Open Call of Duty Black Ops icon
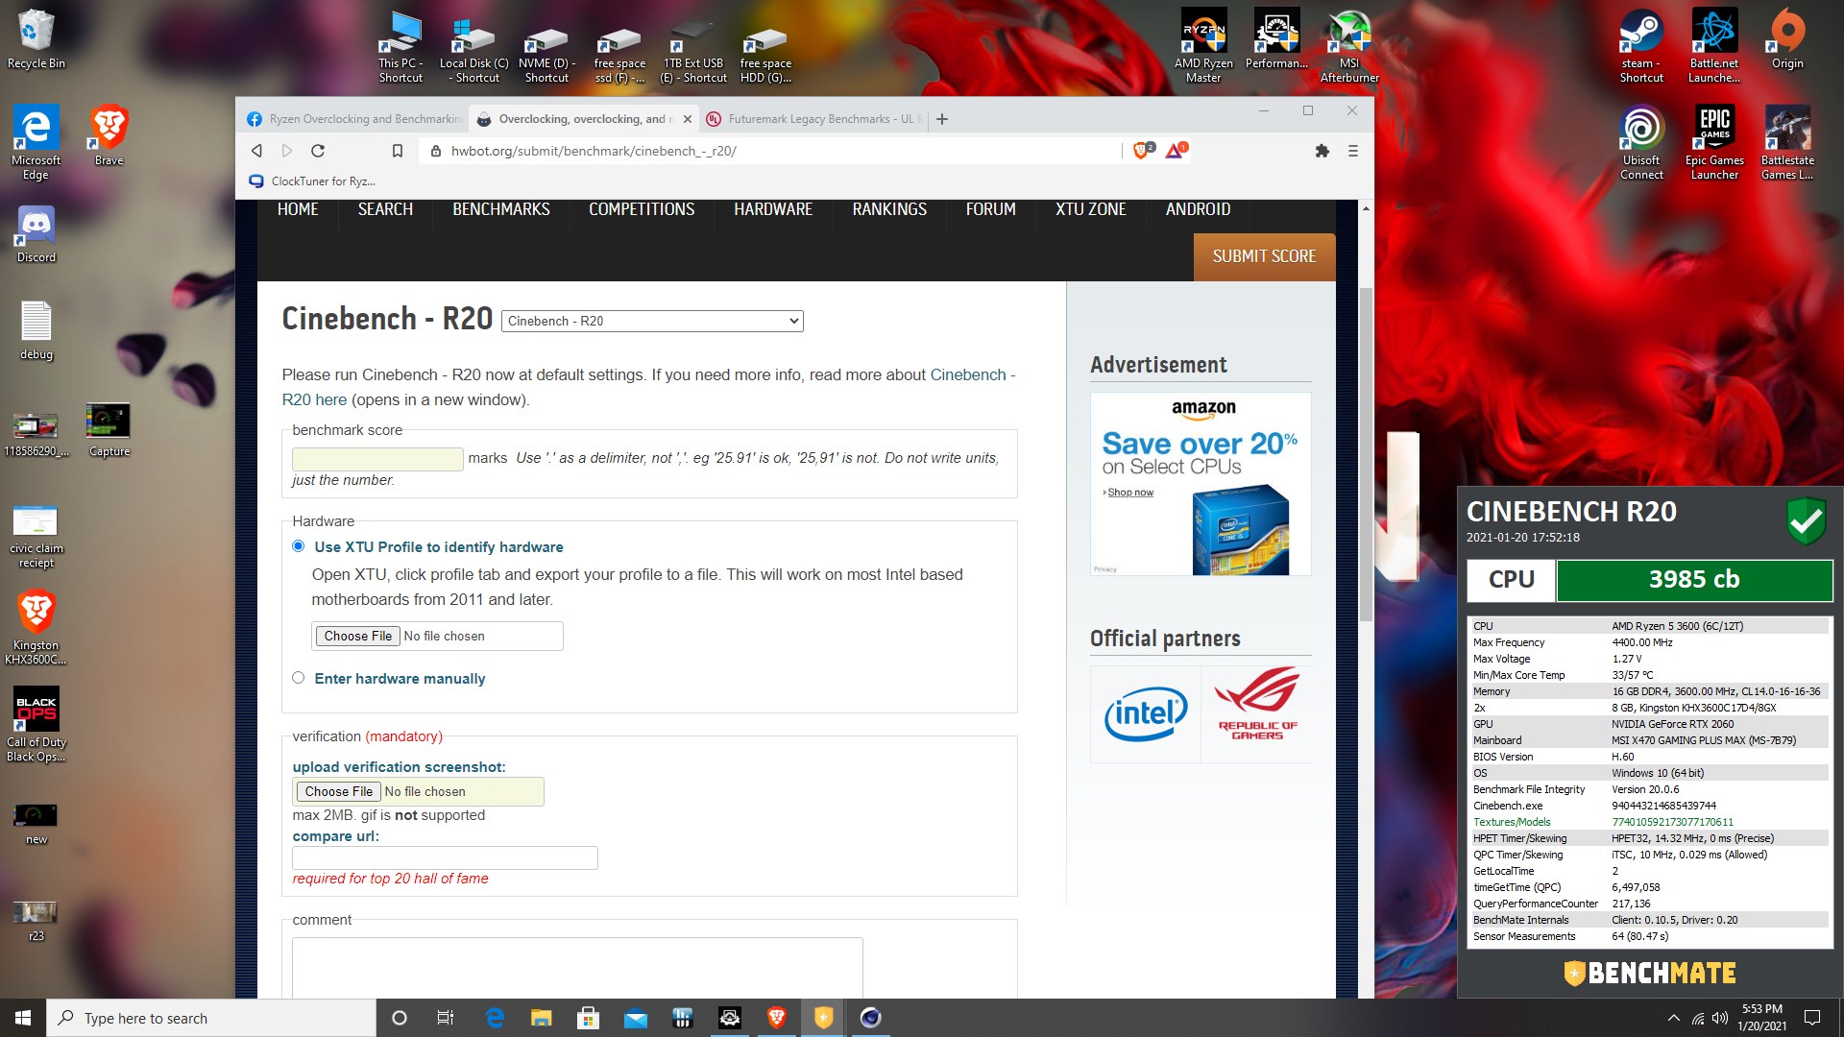This screenshot has width=1844, height=1037. pyautogui.click(x=36, y=725)
